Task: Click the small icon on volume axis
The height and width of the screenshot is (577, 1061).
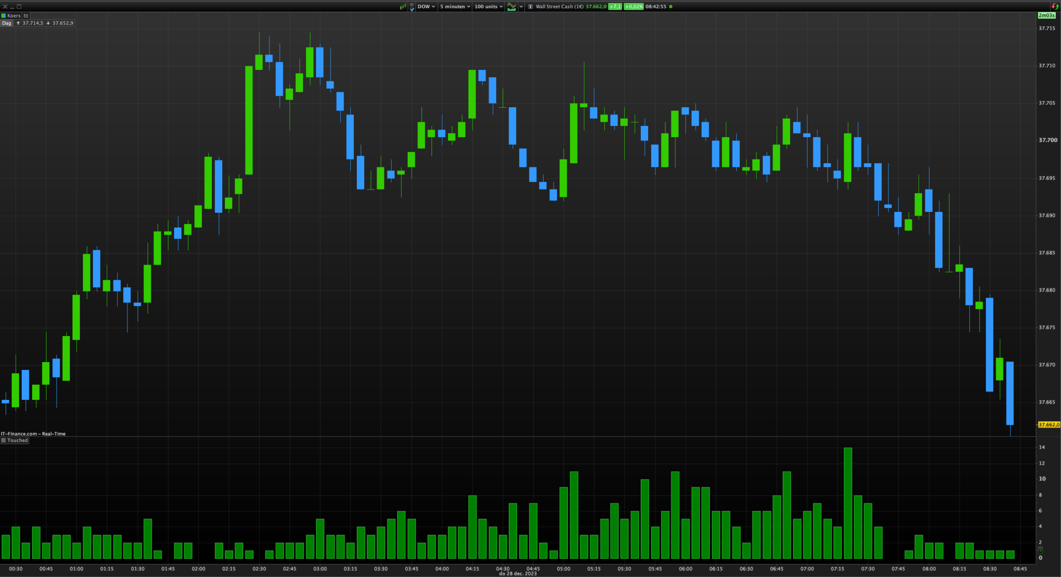Action: pos(1040,550)
